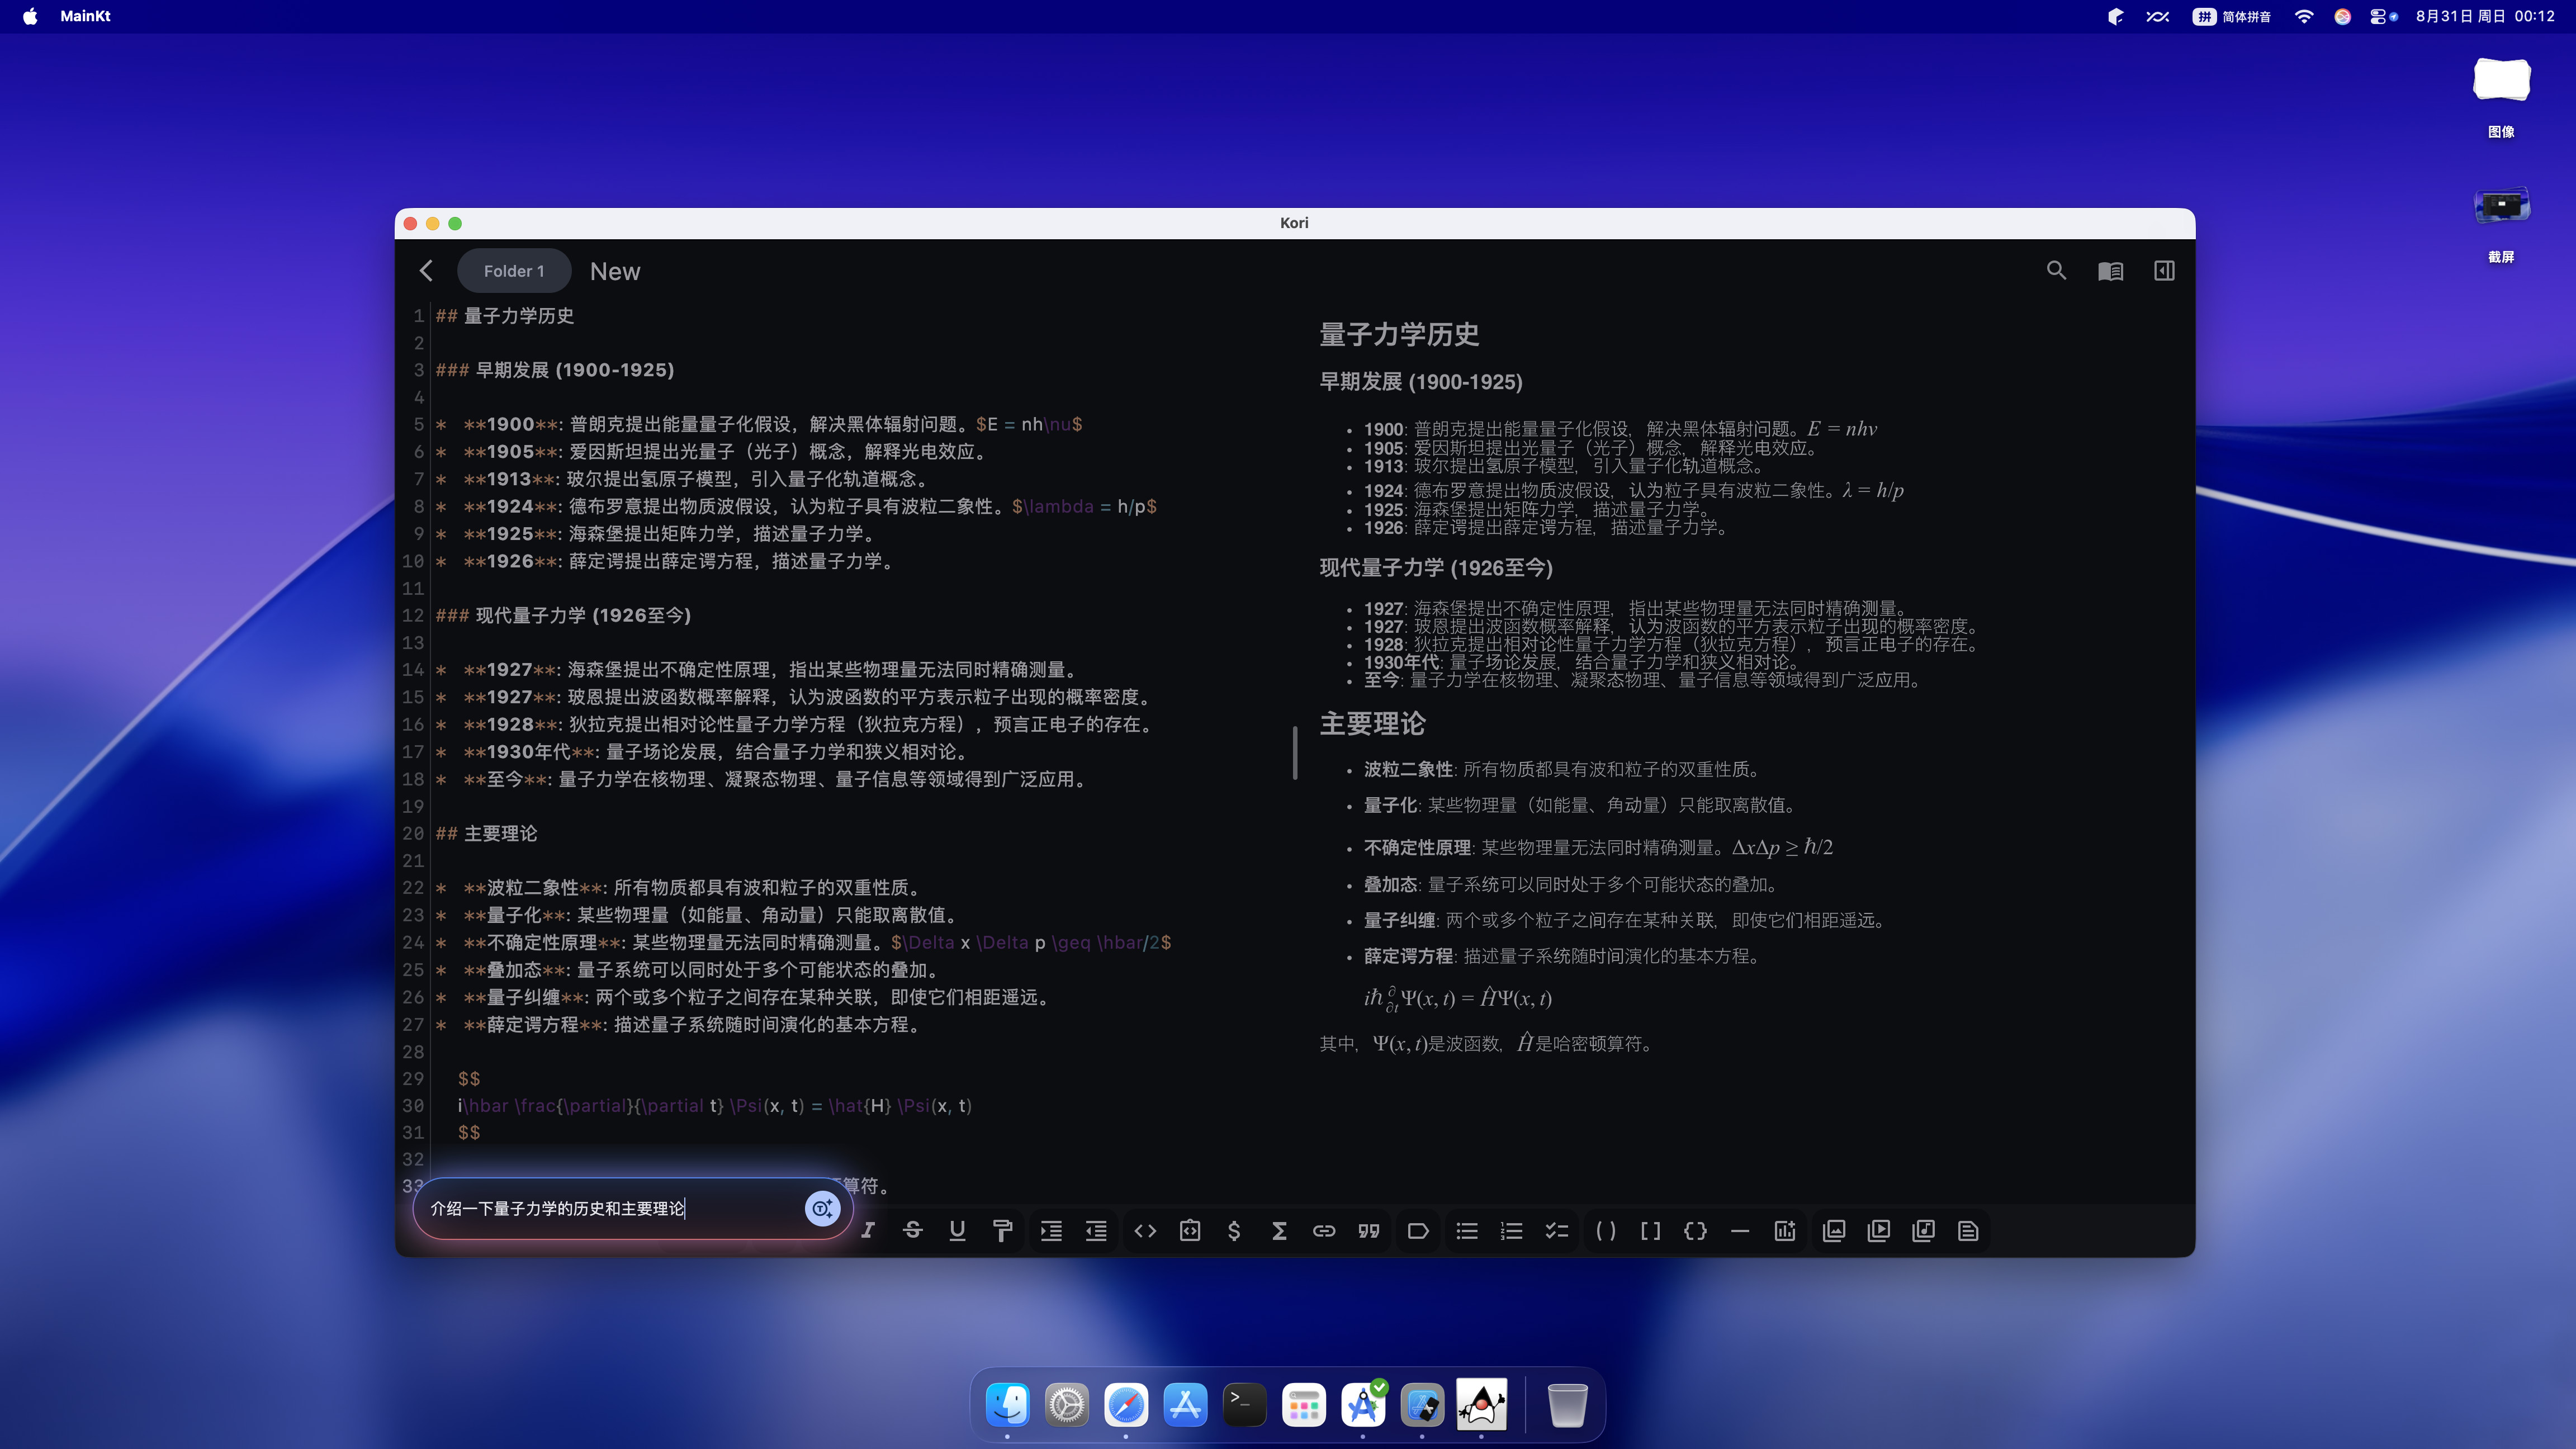Image resolution: width=2576 pixels, height=1449 pixels.
Task: Go back with the left chevron
Action: 427,271
